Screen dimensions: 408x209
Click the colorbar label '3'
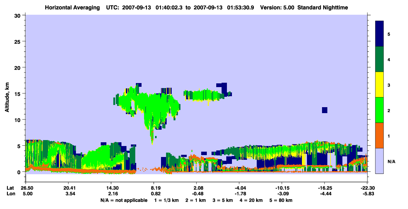389,85
